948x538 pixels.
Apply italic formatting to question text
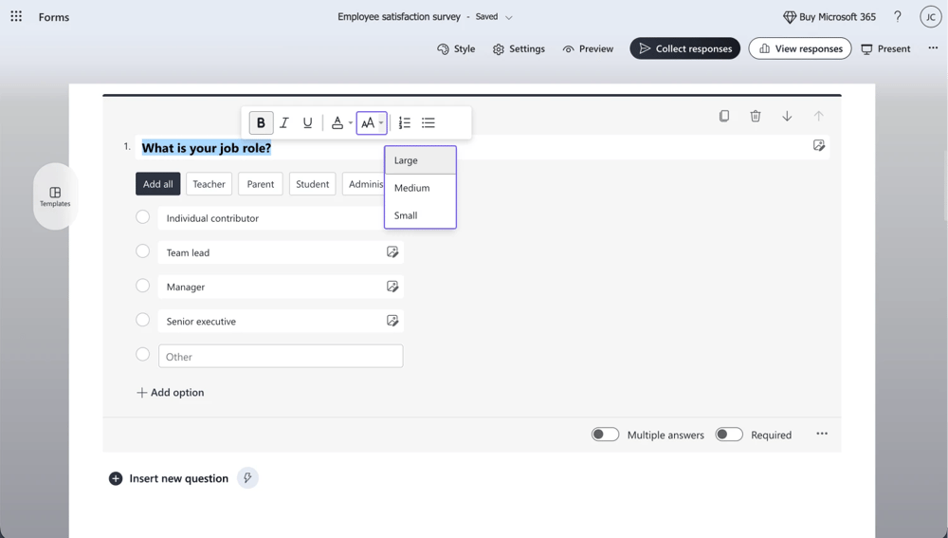click(284, 123)
